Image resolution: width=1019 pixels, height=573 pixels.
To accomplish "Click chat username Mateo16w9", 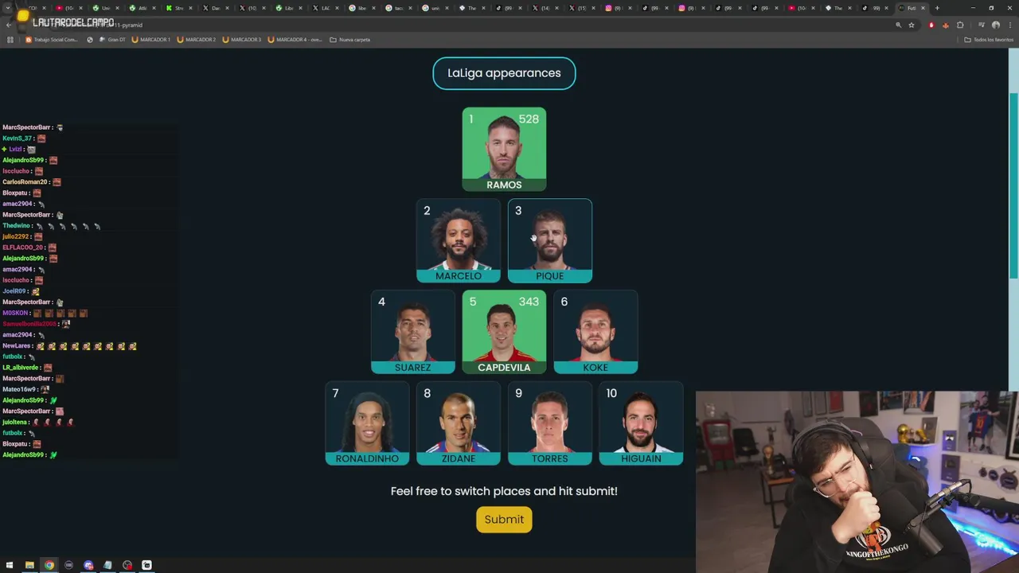I will tap(19, 389).
